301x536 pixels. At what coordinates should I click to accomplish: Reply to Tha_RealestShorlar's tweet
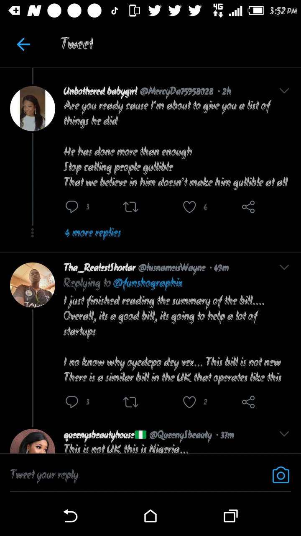click(x=72, y=402)
